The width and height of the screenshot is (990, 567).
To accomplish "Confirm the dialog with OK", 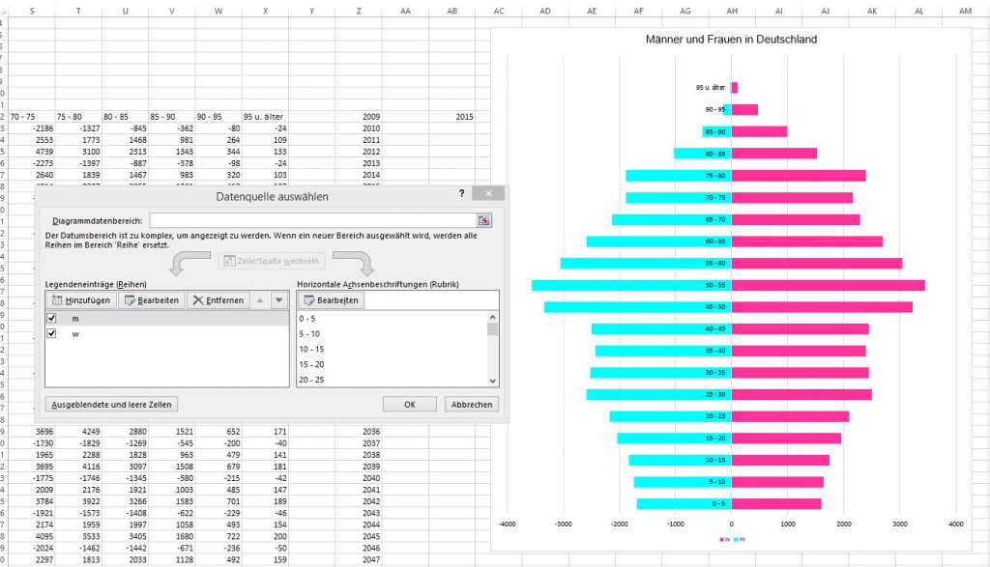I will point(410,405).
